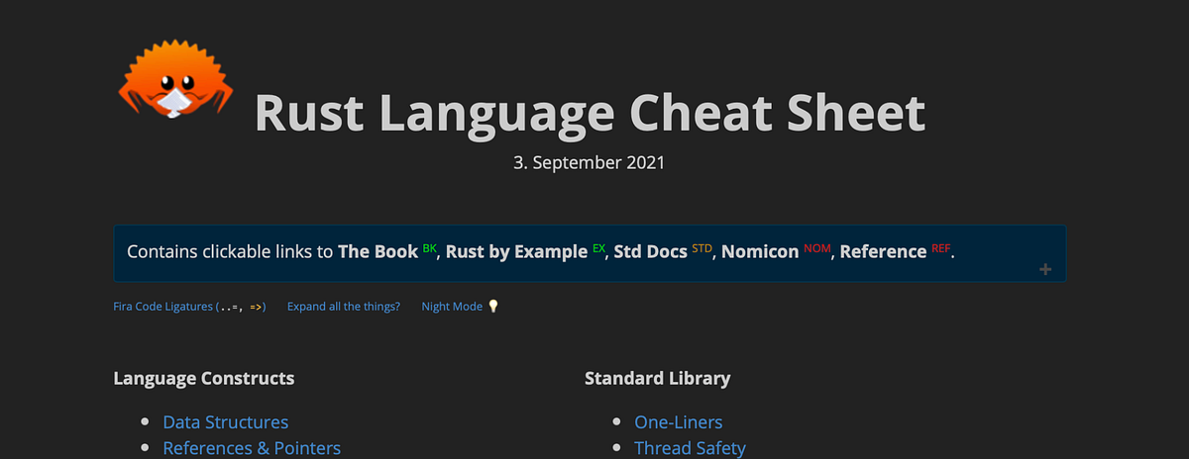Click the Language Constructs heading
1189x459 pixels.
(x=204, y=378)
